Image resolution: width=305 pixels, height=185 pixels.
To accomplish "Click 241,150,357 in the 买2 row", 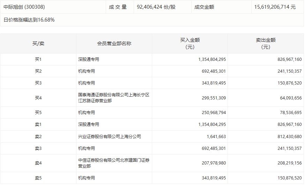I will [x=290, y=71].
